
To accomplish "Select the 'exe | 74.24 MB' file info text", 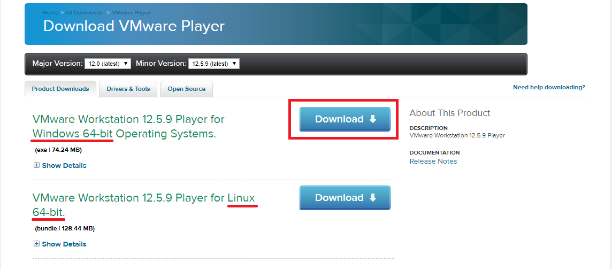I will point(58,150).
